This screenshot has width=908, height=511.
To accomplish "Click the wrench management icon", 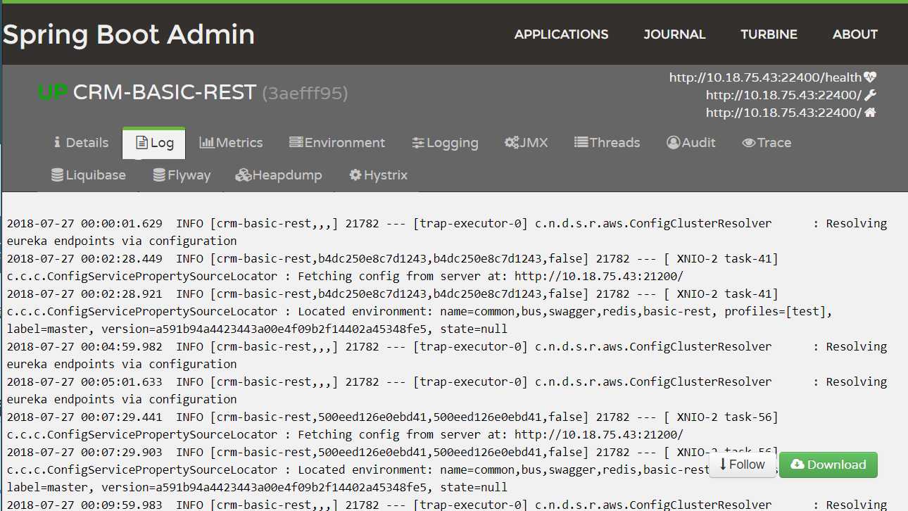I will point(870,95).
